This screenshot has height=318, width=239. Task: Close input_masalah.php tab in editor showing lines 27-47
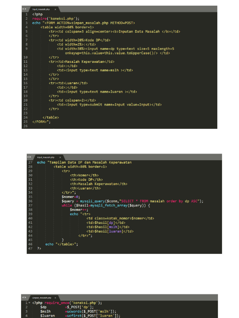coord(60,157)
